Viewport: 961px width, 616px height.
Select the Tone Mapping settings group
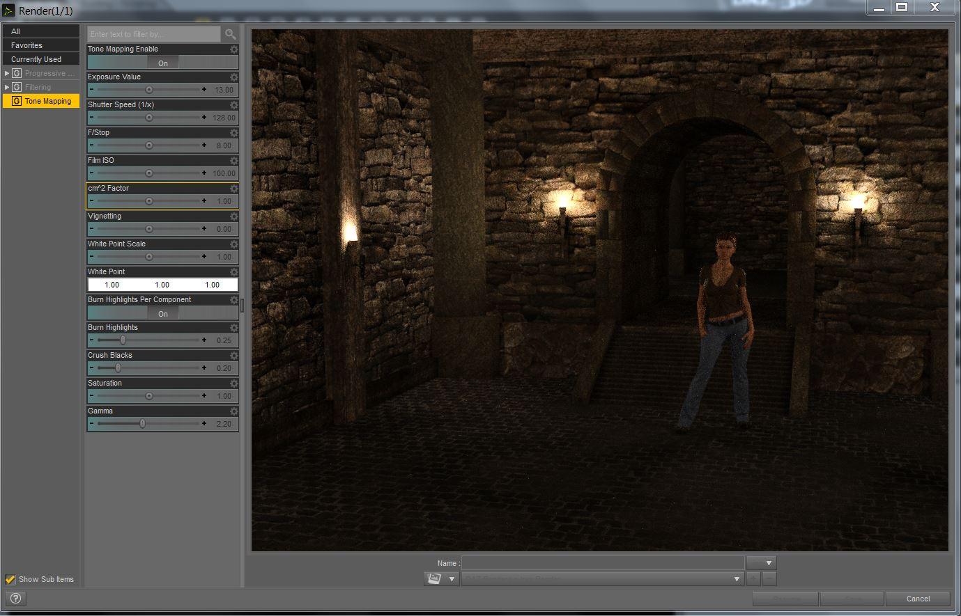click(41, 101)
